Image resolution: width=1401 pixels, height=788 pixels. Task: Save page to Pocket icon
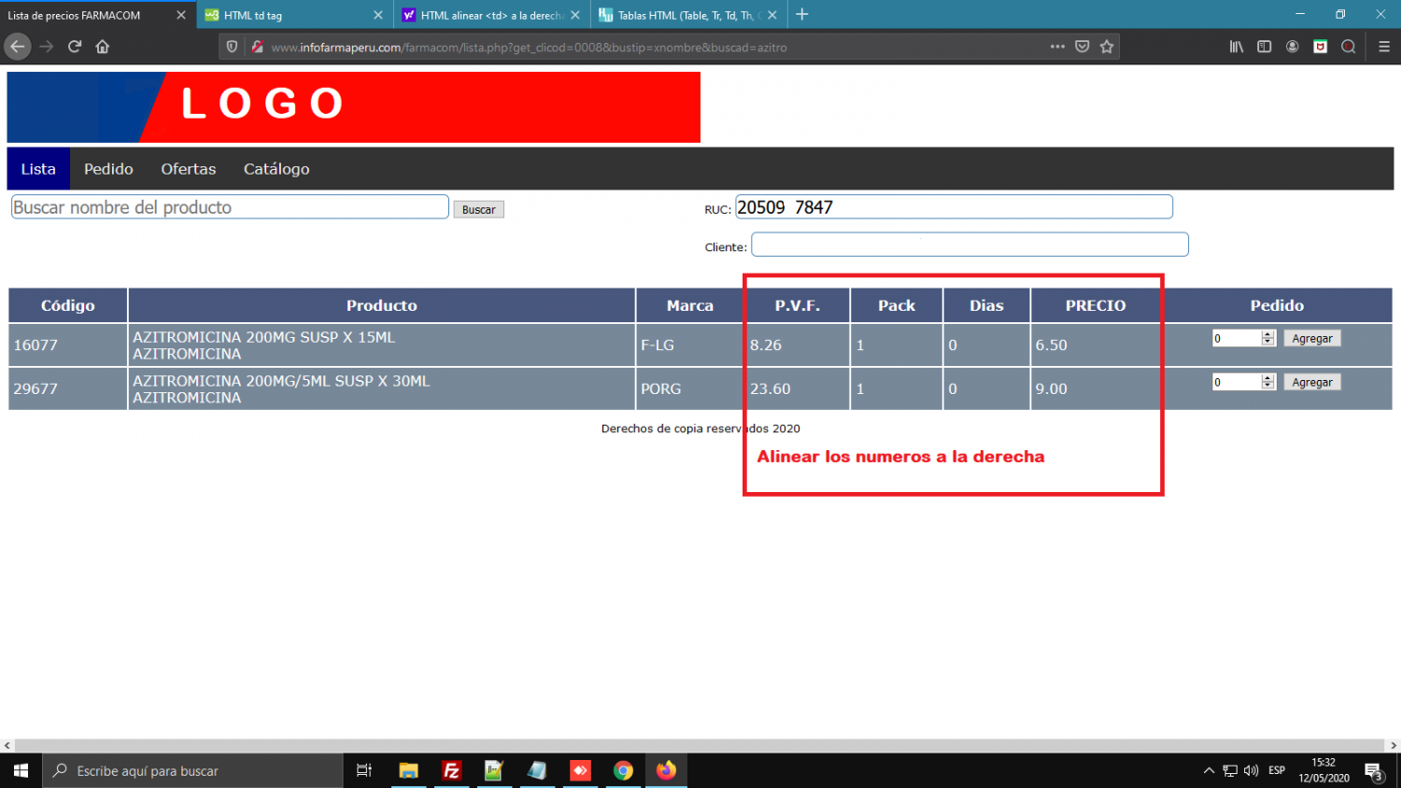pyautogui.click(x=1083, y=47)
